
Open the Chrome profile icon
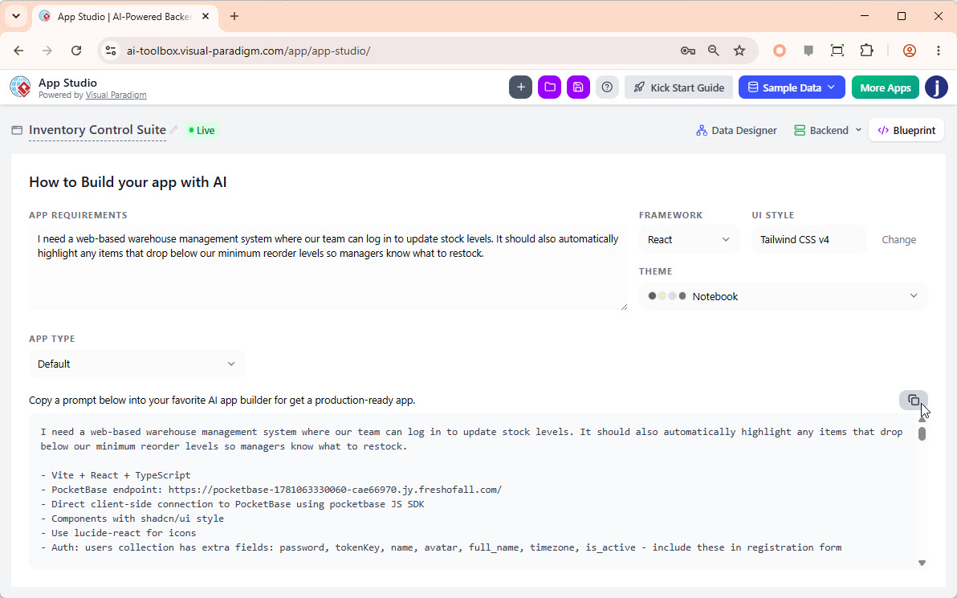coord(910,51)
